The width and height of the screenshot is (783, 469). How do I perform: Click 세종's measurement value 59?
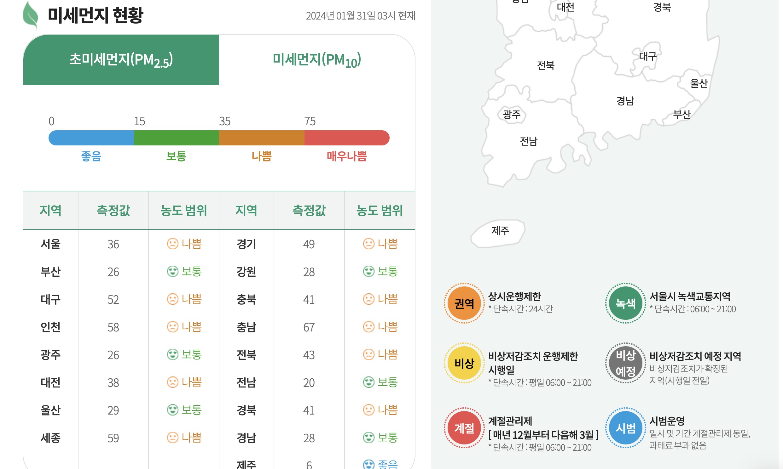point(113,438)
